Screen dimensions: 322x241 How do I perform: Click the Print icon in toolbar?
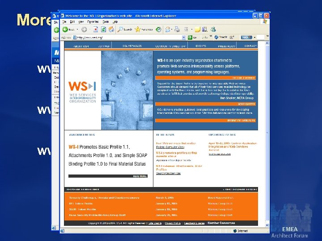[177, 29]
